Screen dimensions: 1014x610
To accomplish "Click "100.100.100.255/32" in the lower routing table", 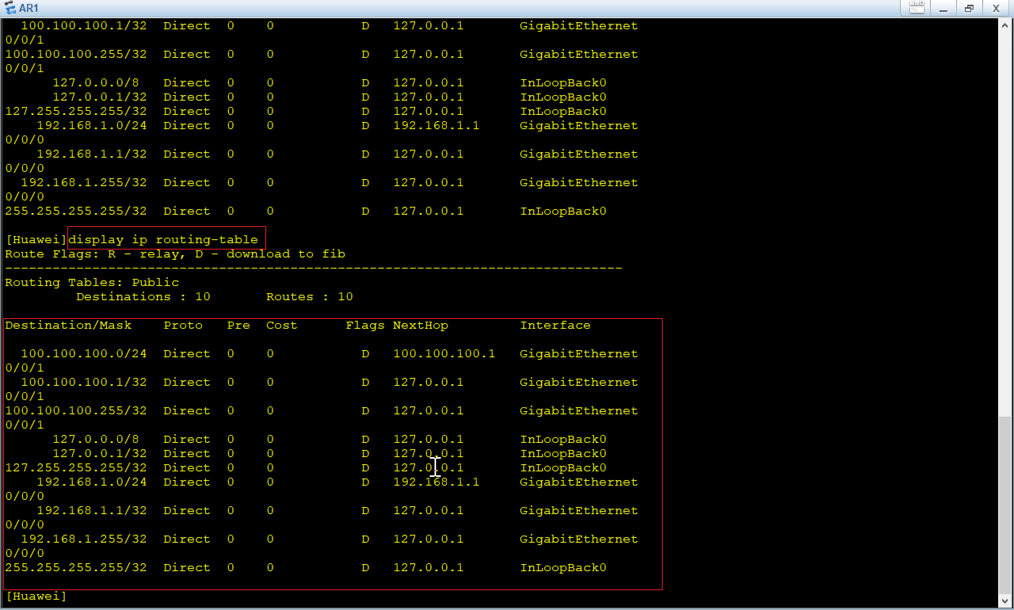I will point(76,410).
